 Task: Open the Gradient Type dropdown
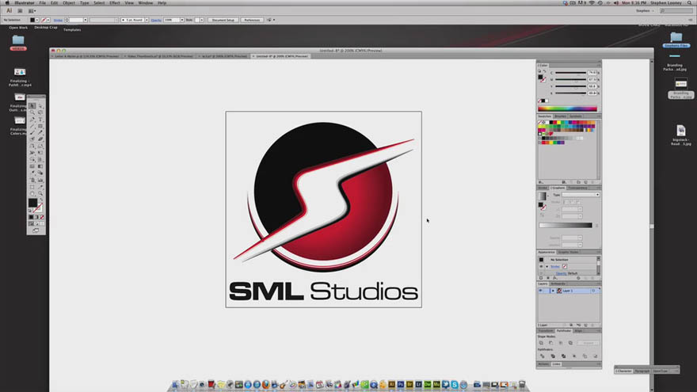click(x=581, y=195)
